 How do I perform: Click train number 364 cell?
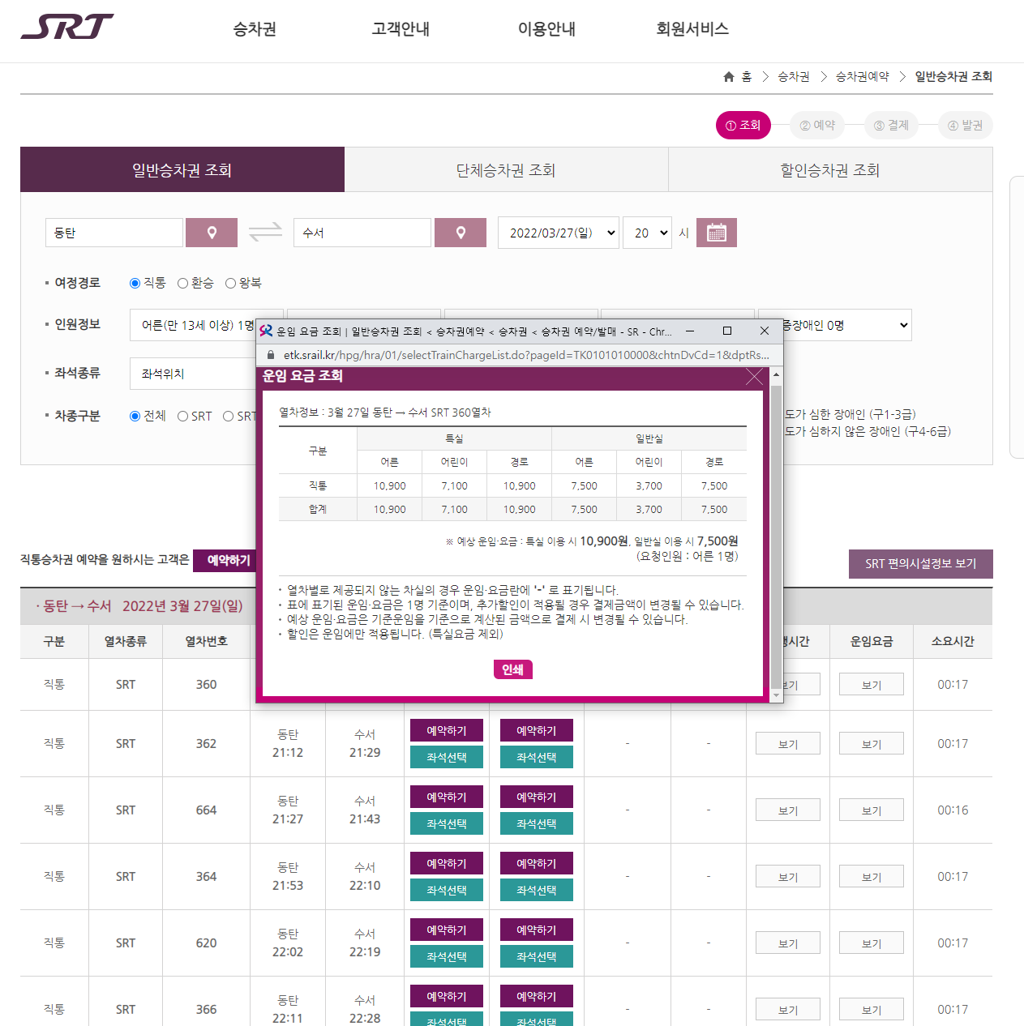click(206, 876)
